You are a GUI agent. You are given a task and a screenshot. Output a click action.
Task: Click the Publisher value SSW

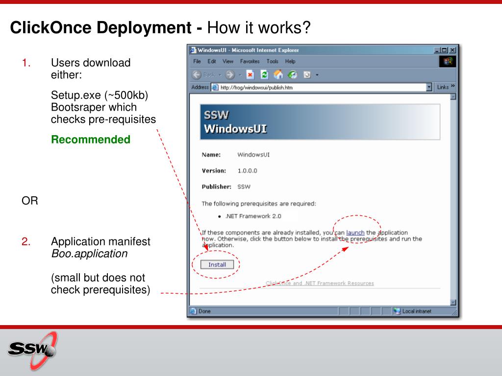click(x=244, y=187)
